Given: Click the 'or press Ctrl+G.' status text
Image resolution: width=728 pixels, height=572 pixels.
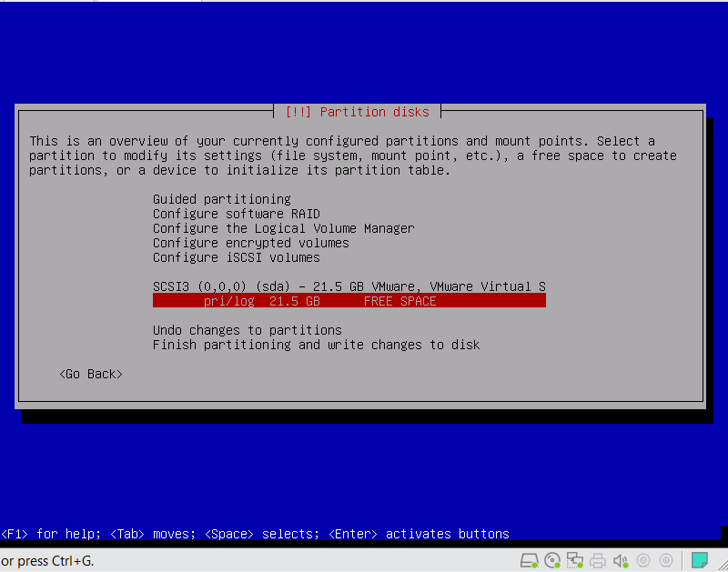Looking at the screenshot, I should (x=47, y=561).
